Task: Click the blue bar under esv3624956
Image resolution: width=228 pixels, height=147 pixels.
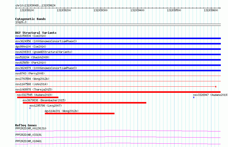Action: coord(118,44)
